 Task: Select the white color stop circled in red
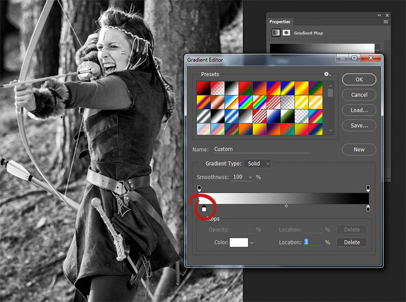click(x=204, y=208)
